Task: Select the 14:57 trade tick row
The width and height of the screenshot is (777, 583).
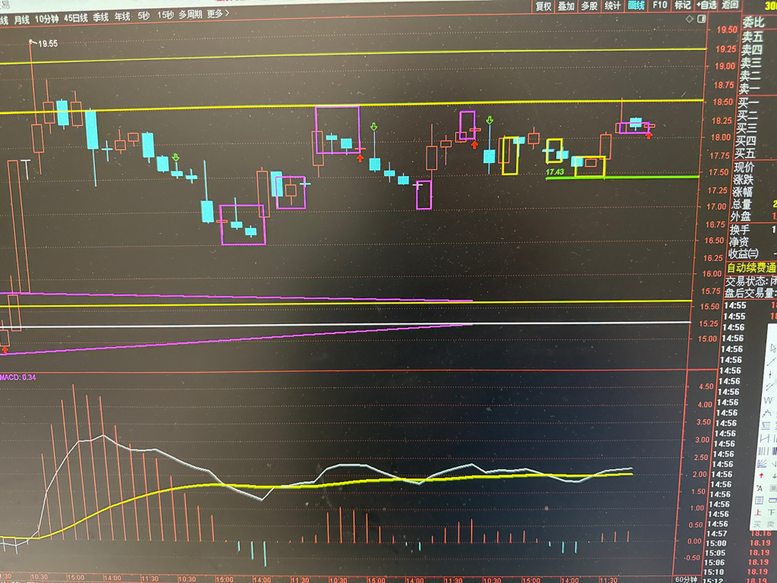Action: (x=741, y=534)
